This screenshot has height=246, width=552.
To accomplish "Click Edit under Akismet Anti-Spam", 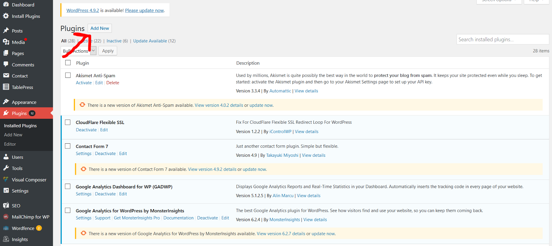I will [x=99, y=83].
